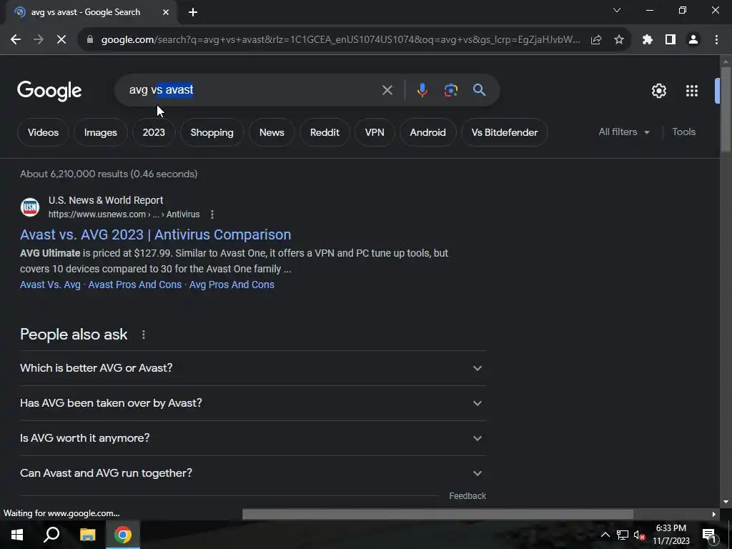Image resolution: width=732 pixels, height=549 pixels.
Task: Open File Explorer from taskbar
Action: coord(87,535)
